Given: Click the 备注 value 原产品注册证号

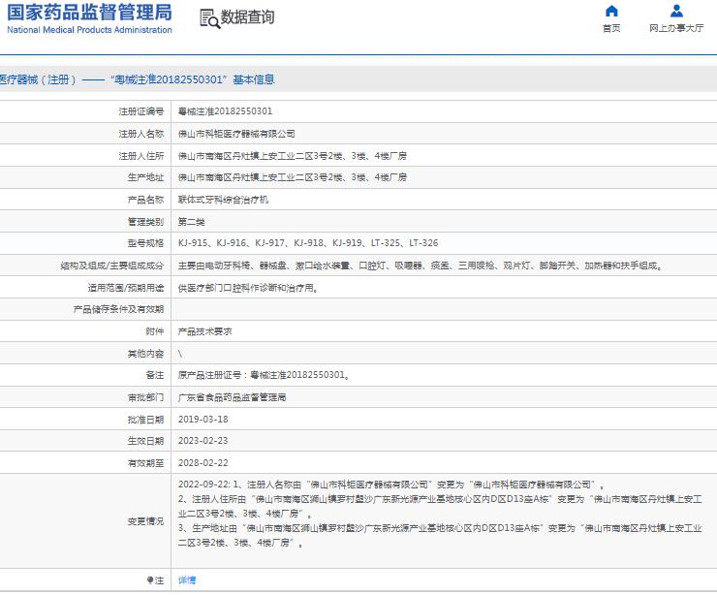Looking at the screenshot, I should [x=264, y=375].
